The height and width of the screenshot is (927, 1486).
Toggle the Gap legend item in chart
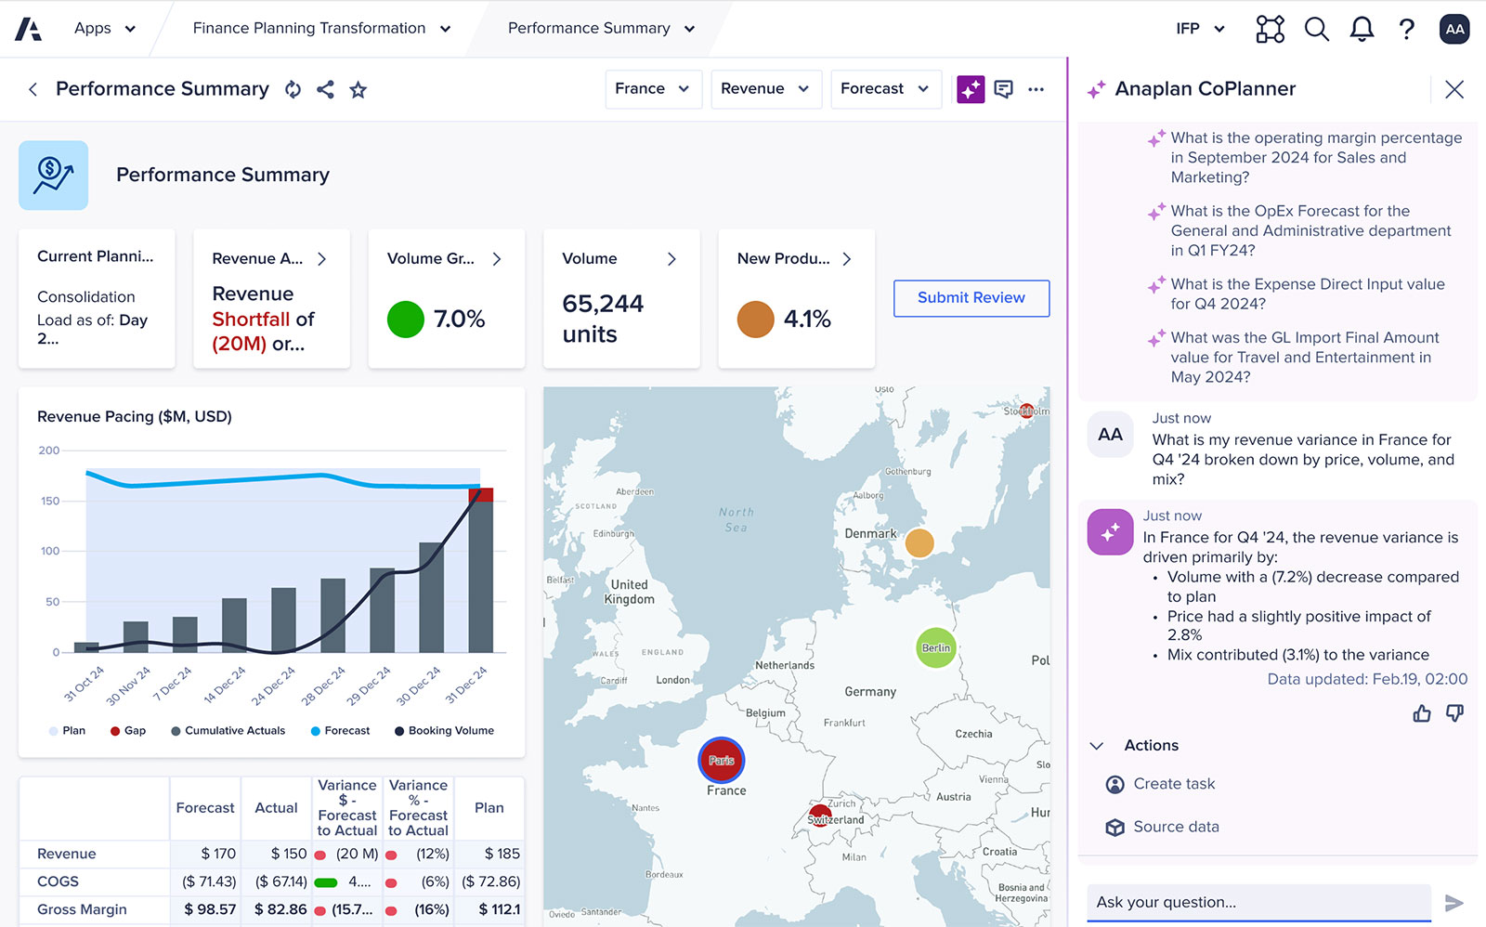tap(128, 731)
